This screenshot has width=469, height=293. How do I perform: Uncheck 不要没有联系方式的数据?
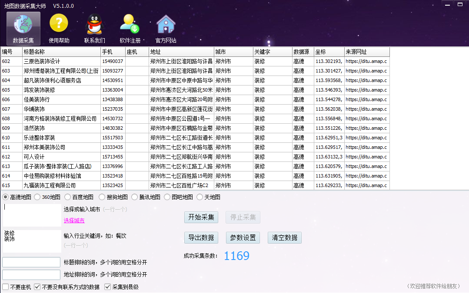click(x=37, y=287)
